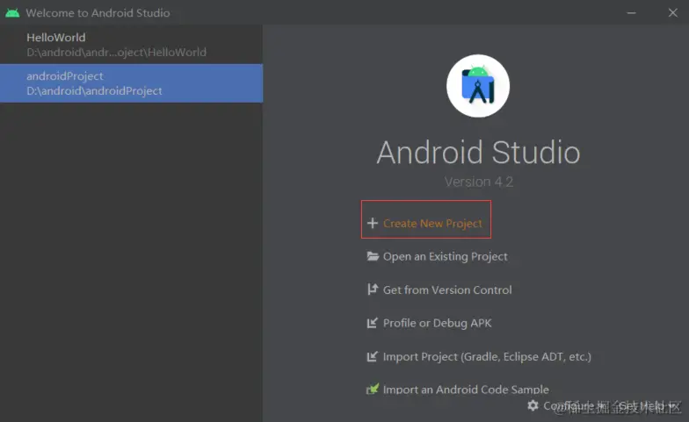Viewport: 689px width, 422px height.
Task: Click the Android Studio heading text
Action: pos(478,153)
